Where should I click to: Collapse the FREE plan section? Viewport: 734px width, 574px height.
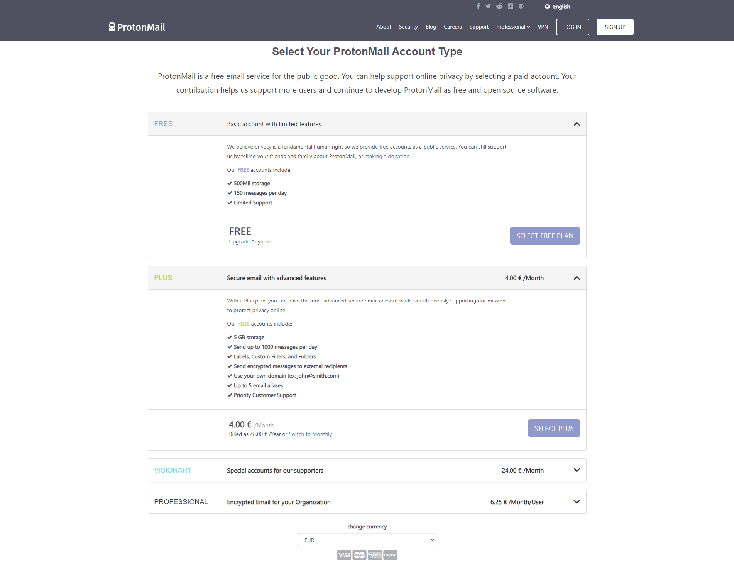coord(577,124)
